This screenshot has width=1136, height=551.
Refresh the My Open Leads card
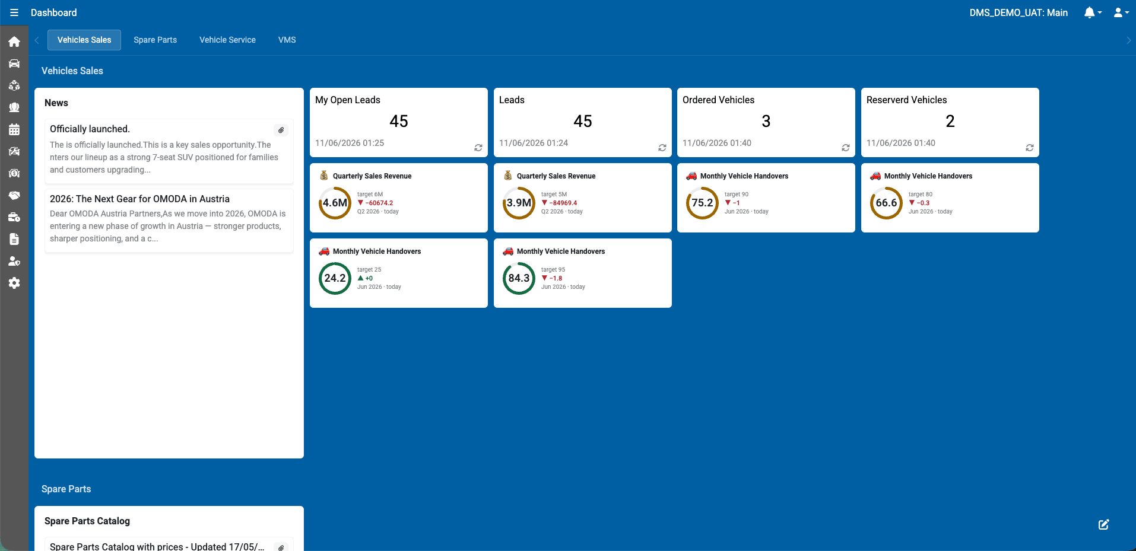tap(478, 148)
